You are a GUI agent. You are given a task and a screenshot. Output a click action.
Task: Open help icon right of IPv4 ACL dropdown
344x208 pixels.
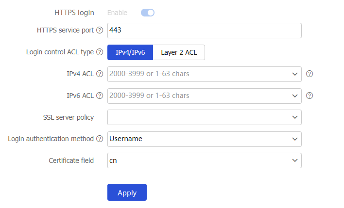click(310, 74)
